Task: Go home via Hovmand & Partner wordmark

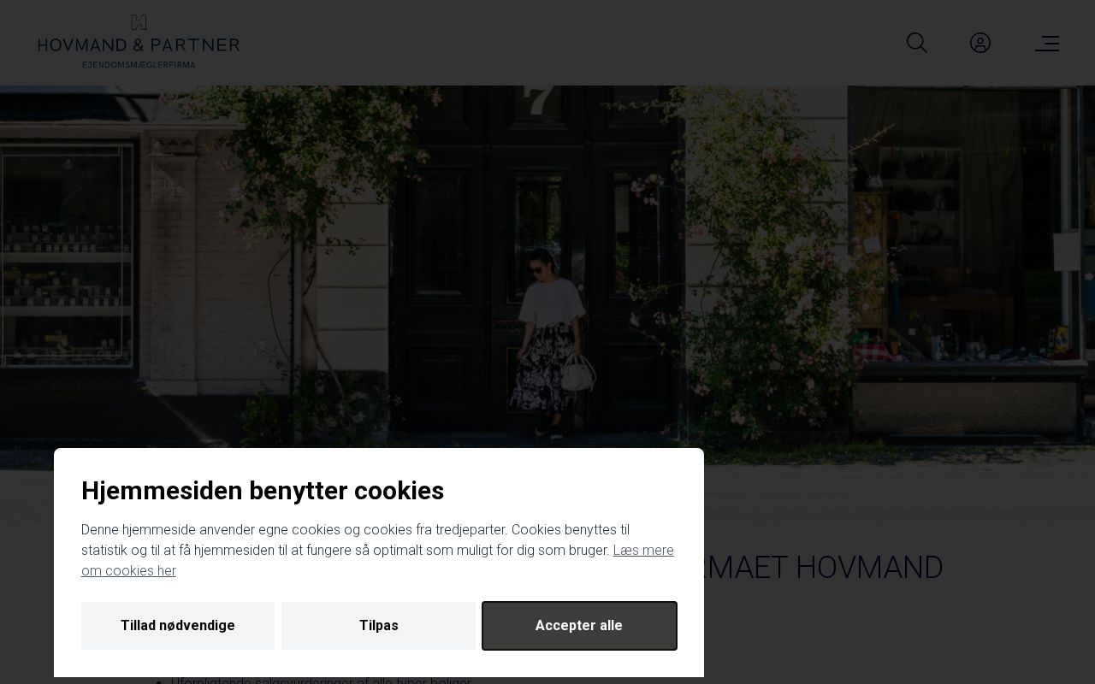Action: [139, 44]
